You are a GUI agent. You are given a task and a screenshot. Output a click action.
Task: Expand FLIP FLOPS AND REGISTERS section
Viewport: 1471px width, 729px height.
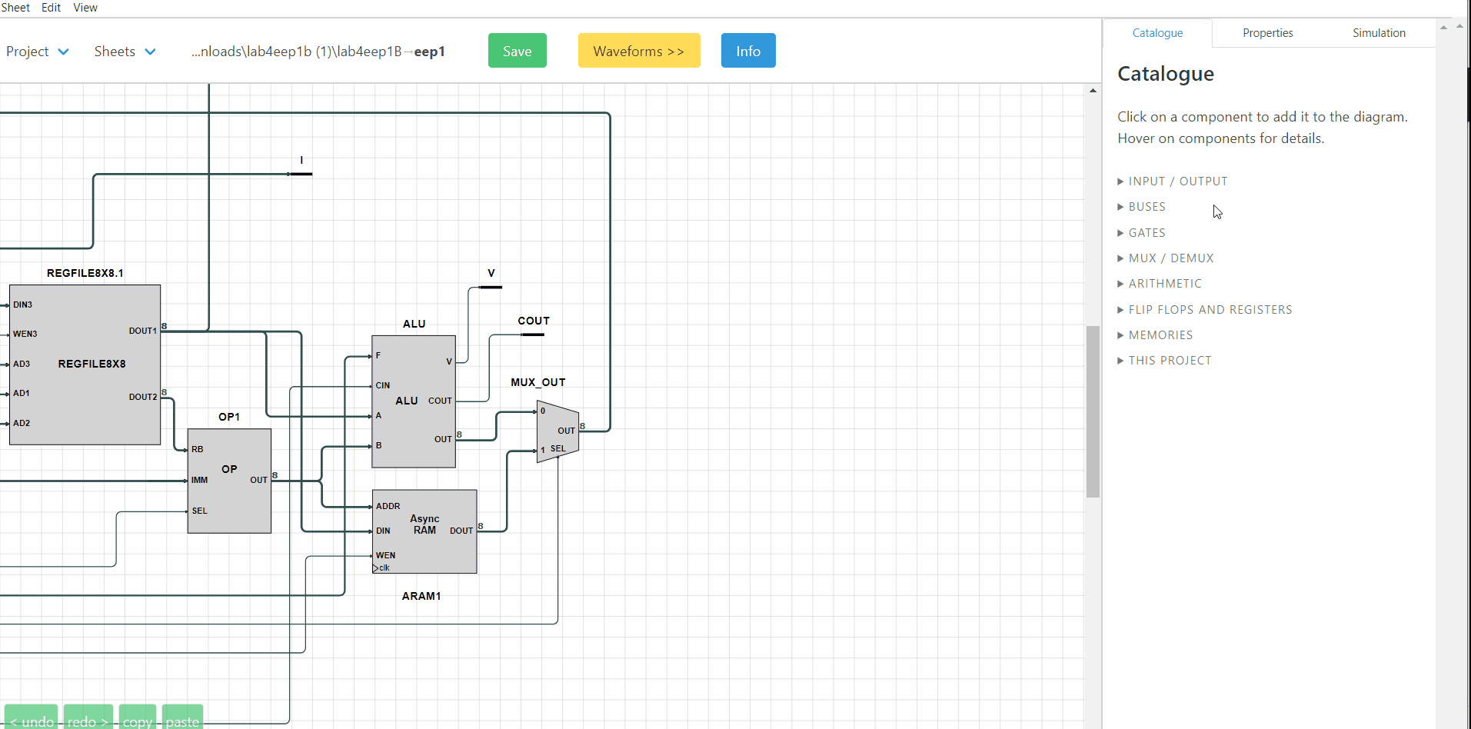pyautogui.click(x=1210, y=310)
